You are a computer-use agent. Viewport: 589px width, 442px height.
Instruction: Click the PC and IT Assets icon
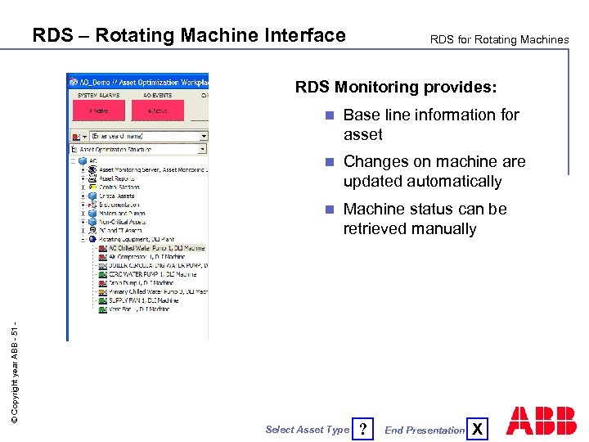tap(92, 230)
